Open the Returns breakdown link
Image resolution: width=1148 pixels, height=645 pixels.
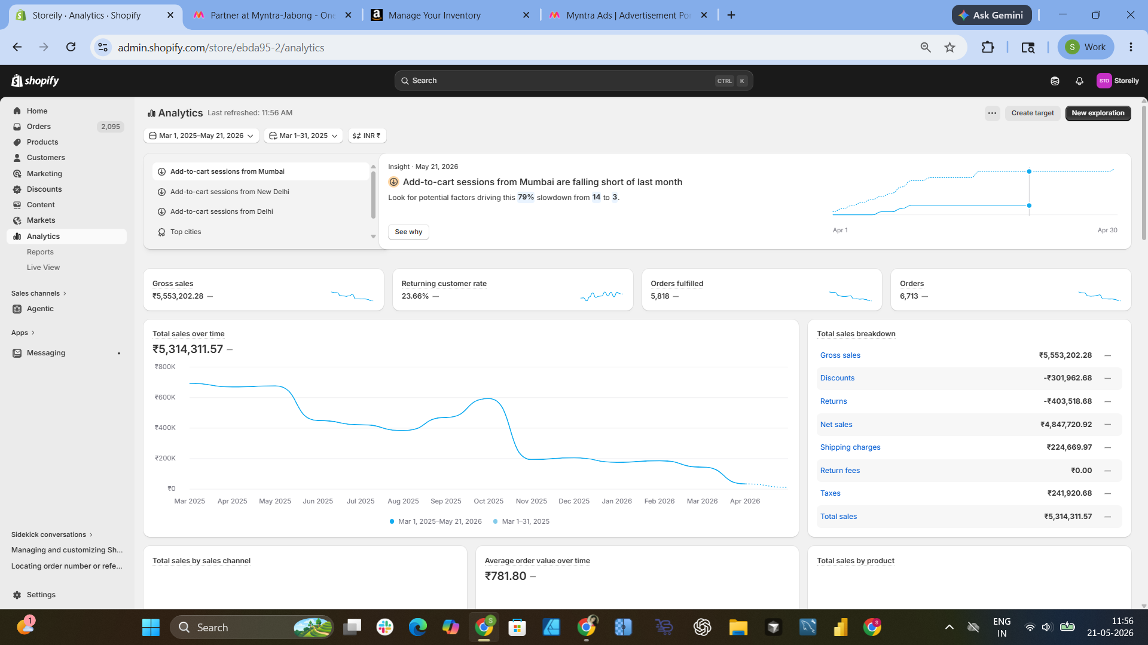pyautogui.click(x=833, y=401)
